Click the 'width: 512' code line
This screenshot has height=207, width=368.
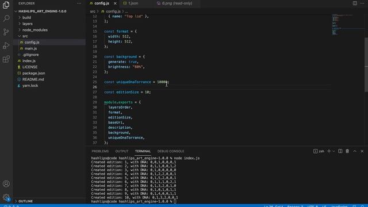pos(119,36)
